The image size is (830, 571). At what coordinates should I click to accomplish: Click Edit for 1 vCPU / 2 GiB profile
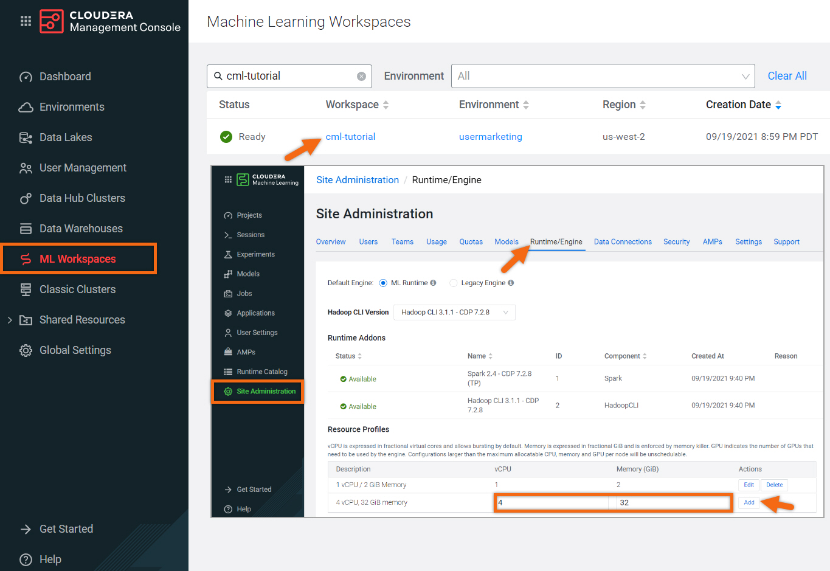[x=749, y=485]
